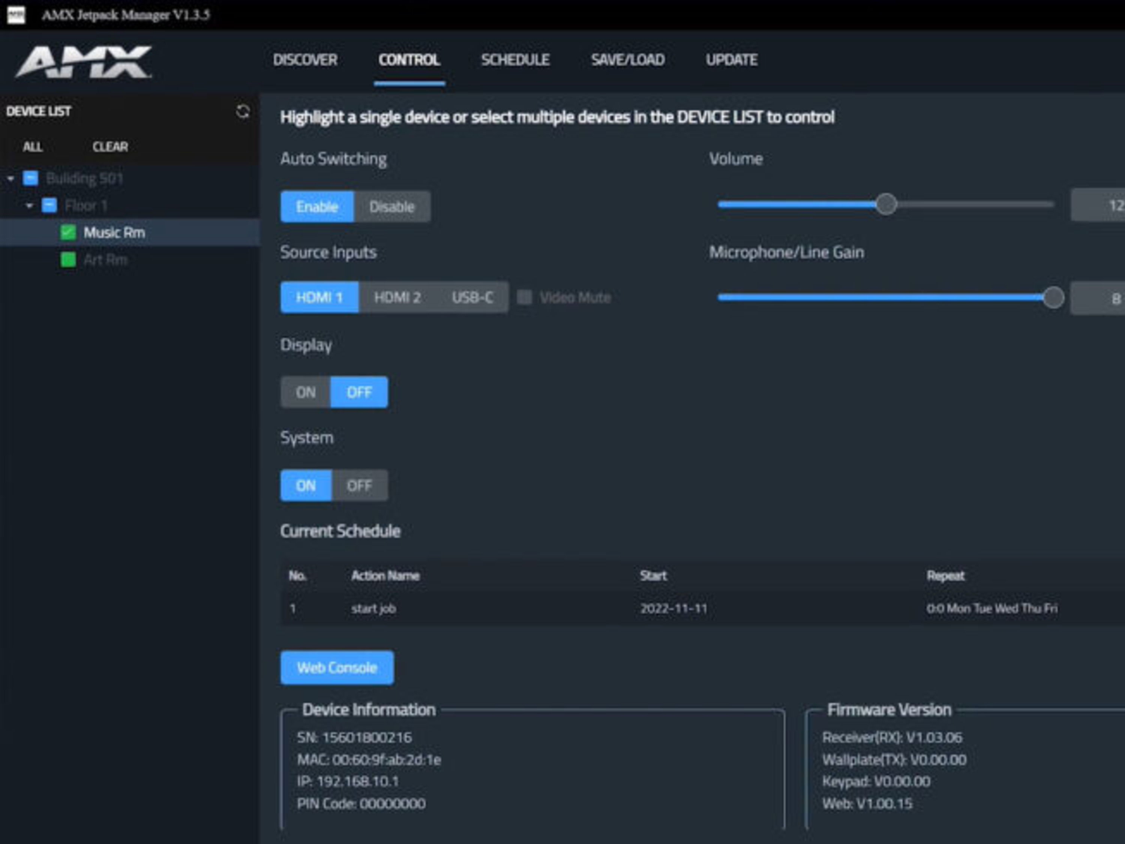Enable the Video Mute checkbox
The height and width of the screenshot is (844, 1125).
click(x=524, y=297)
